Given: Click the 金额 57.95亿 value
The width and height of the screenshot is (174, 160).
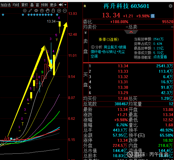Looking at the screenshot, I should pyautogui.click(x=120, y=135).
